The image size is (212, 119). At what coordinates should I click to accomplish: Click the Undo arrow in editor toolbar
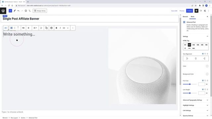[19, 11]
